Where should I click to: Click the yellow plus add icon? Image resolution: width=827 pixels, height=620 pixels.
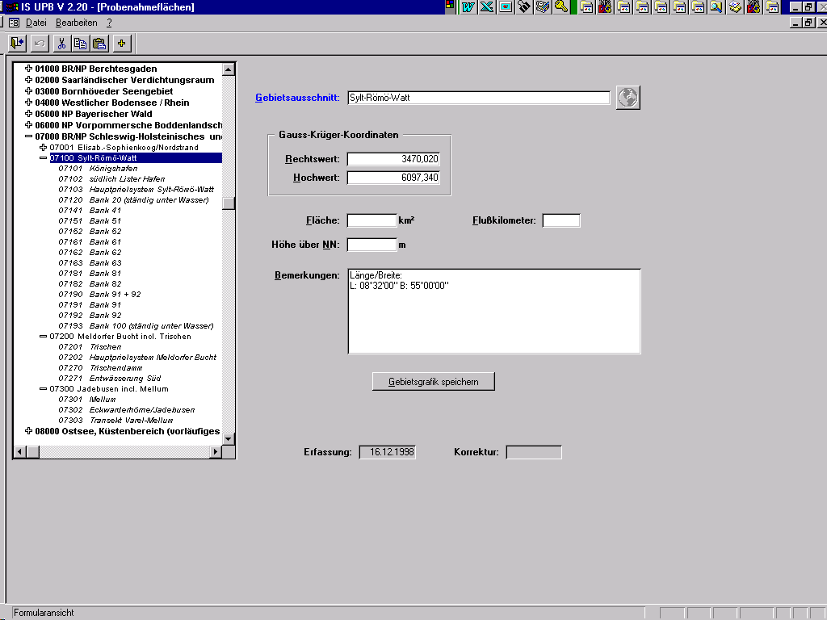(121, 43)
